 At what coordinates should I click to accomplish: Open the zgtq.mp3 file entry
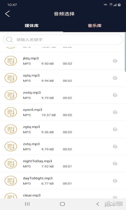[x=63, y=129]
